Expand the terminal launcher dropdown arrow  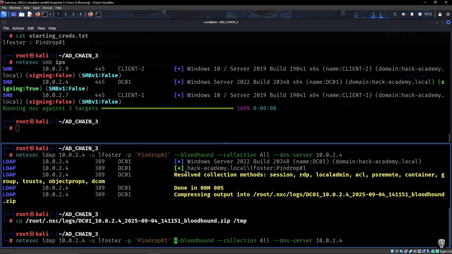(50, 14)
